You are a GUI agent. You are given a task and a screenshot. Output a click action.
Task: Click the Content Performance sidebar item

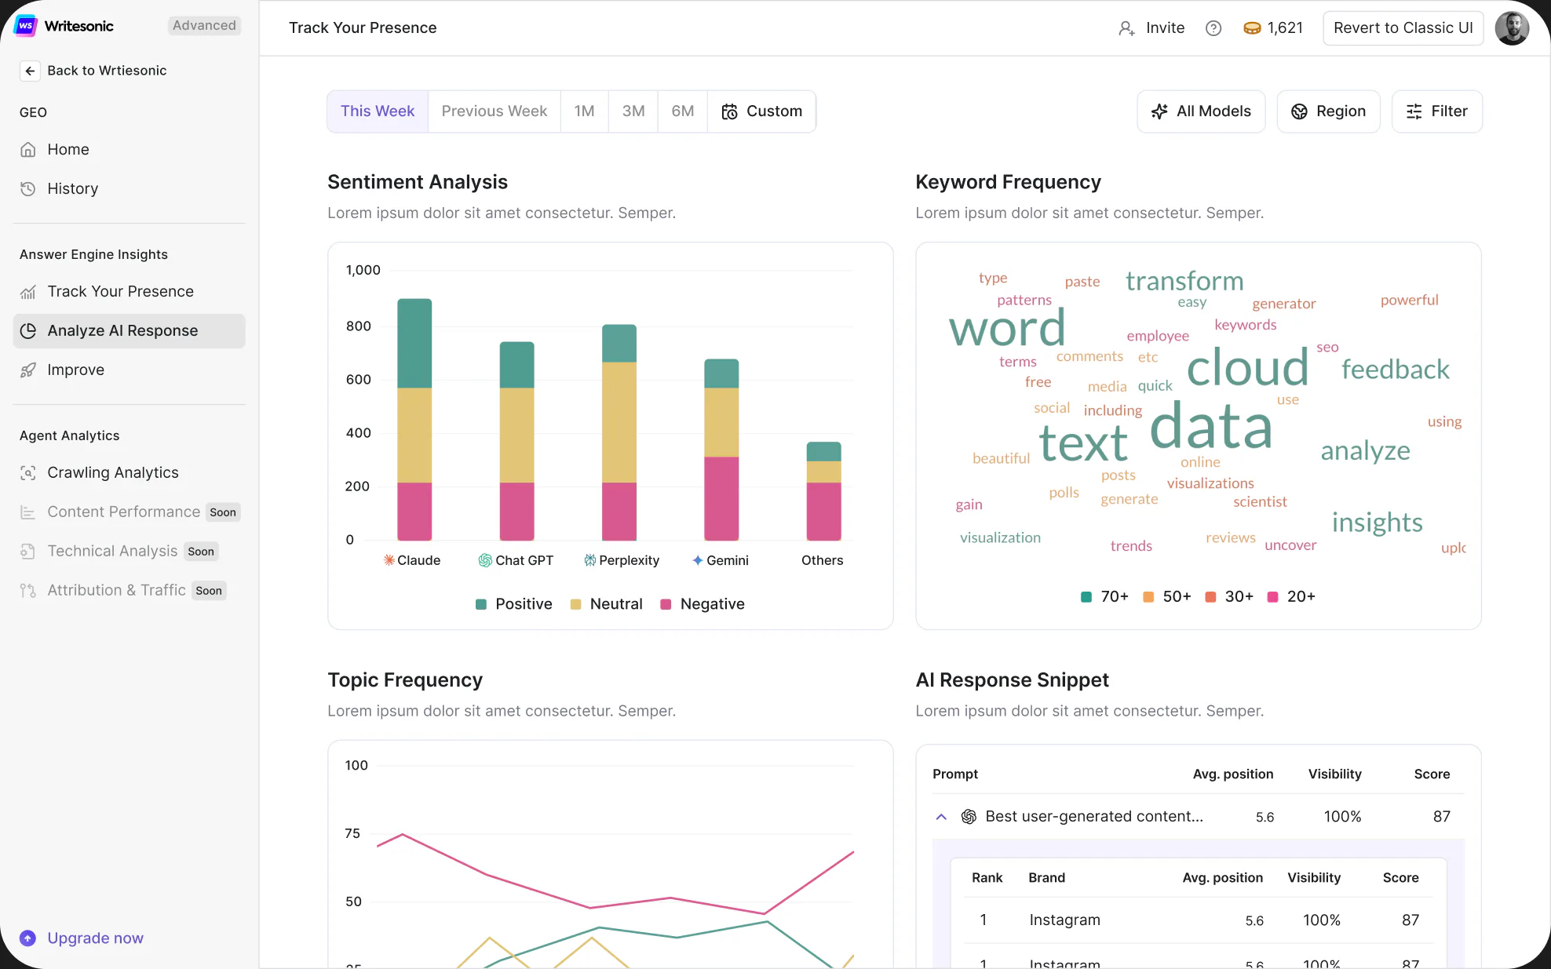click(x=130, y=512)
